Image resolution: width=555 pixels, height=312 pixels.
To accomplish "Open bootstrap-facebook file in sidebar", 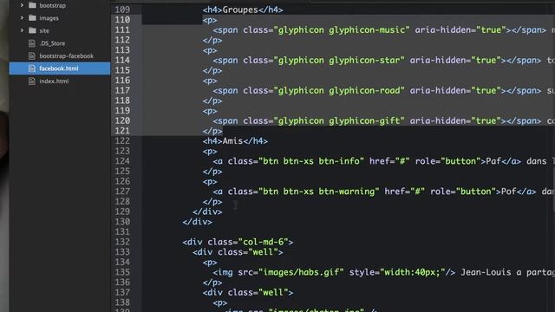I will (67, 55).
